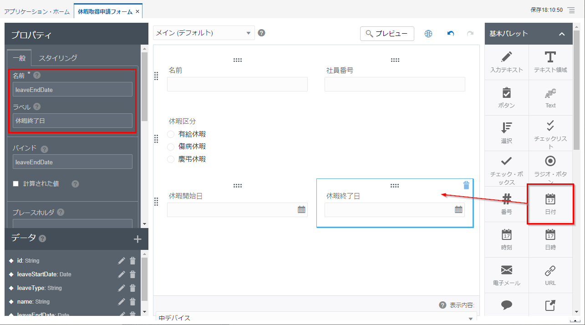Enable the 計算された値 checkbox
The height and width of the screenshot is (325, 585).
point(15,184)
